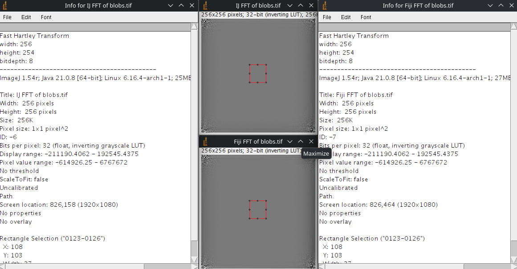This screenshot has height=269, width=517.
Task: Click the ImageJ logo on IJ FFT image window
Action: [205, 6]
